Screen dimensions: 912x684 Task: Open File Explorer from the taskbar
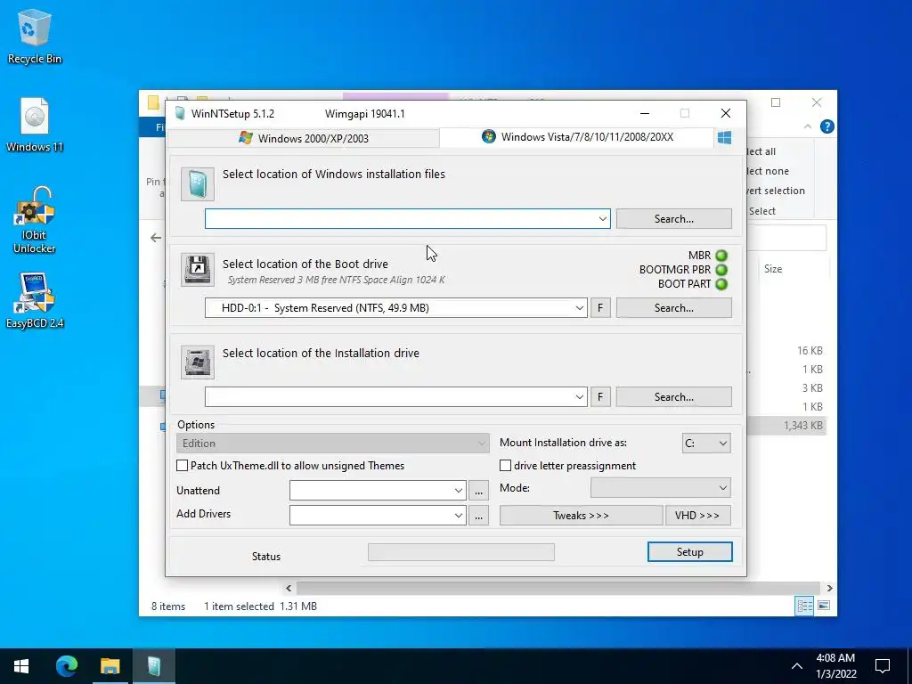110,666
